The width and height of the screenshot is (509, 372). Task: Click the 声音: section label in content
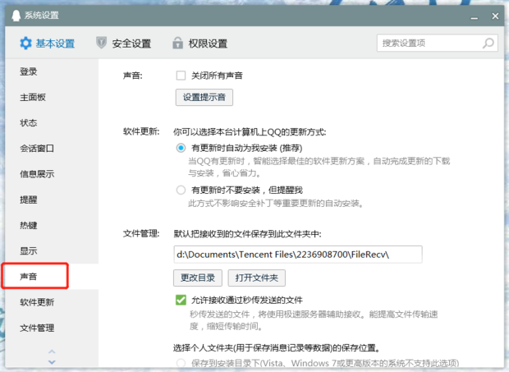[x=132, y=76]
